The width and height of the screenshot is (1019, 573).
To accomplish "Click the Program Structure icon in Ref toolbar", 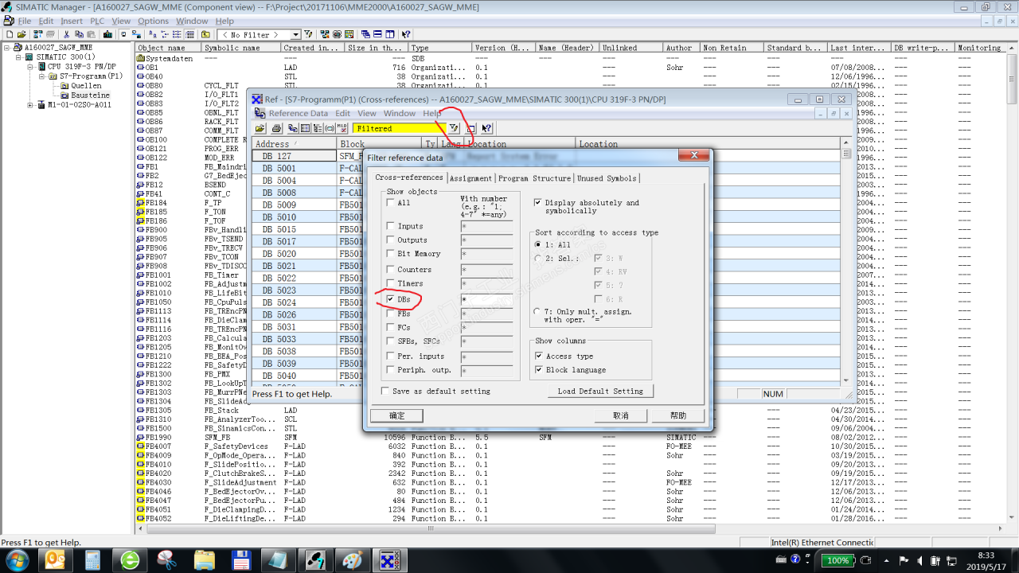I will pyautogui.click(x=318, y=128).
